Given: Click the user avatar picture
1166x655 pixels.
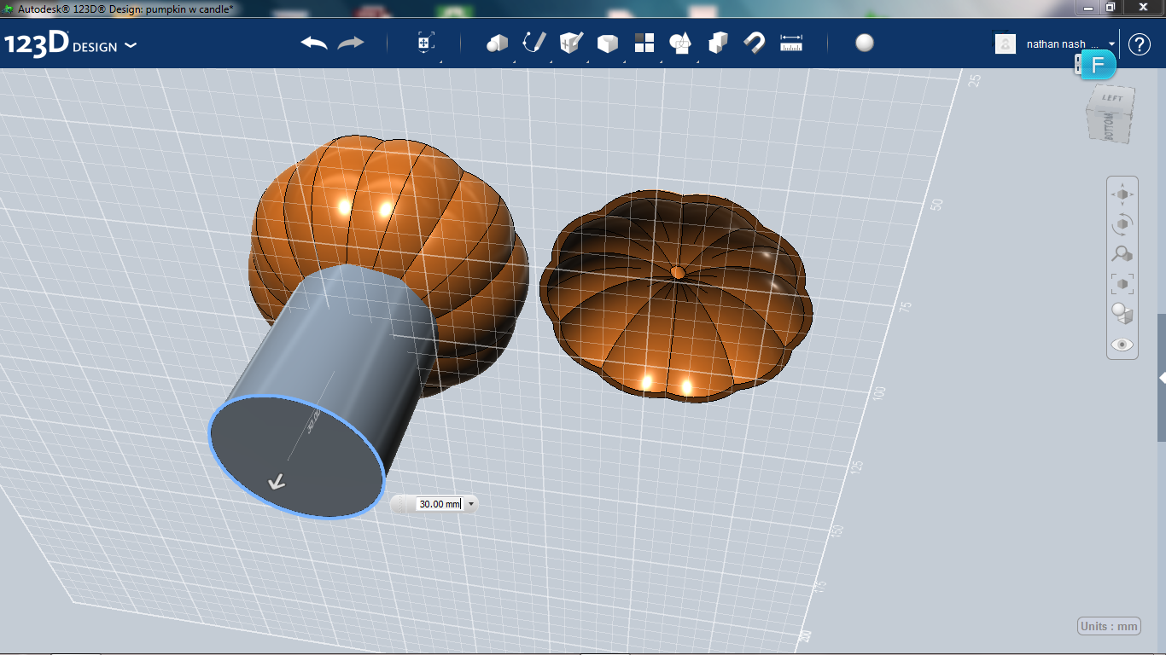Looking at the screenshot, I should click(x=1006, y=43).
